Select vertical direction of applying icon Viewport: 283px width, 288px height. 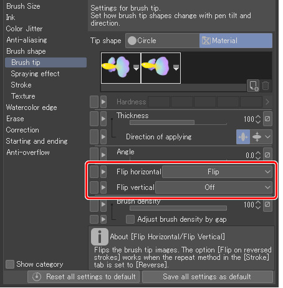pos(257,137)
